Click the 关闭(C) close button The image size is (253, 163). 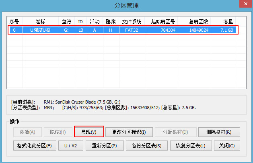pyautogui.click(x=227, y=146)
